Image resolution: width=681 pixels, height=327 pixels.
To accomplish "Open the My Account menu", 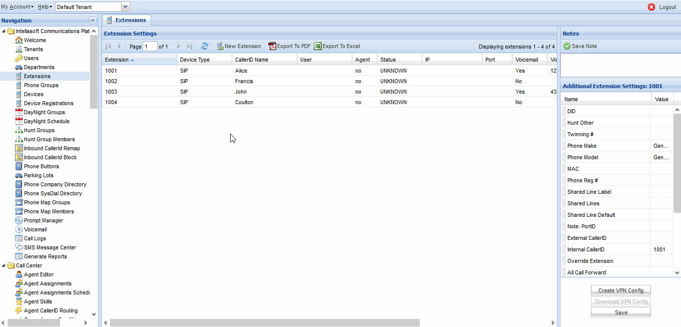I will pos(17,7).
